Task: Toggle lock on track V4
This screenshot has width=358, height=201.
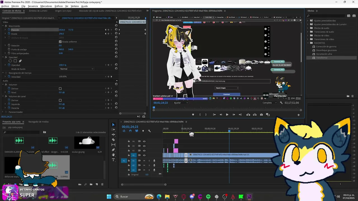Action: [129, 141]
